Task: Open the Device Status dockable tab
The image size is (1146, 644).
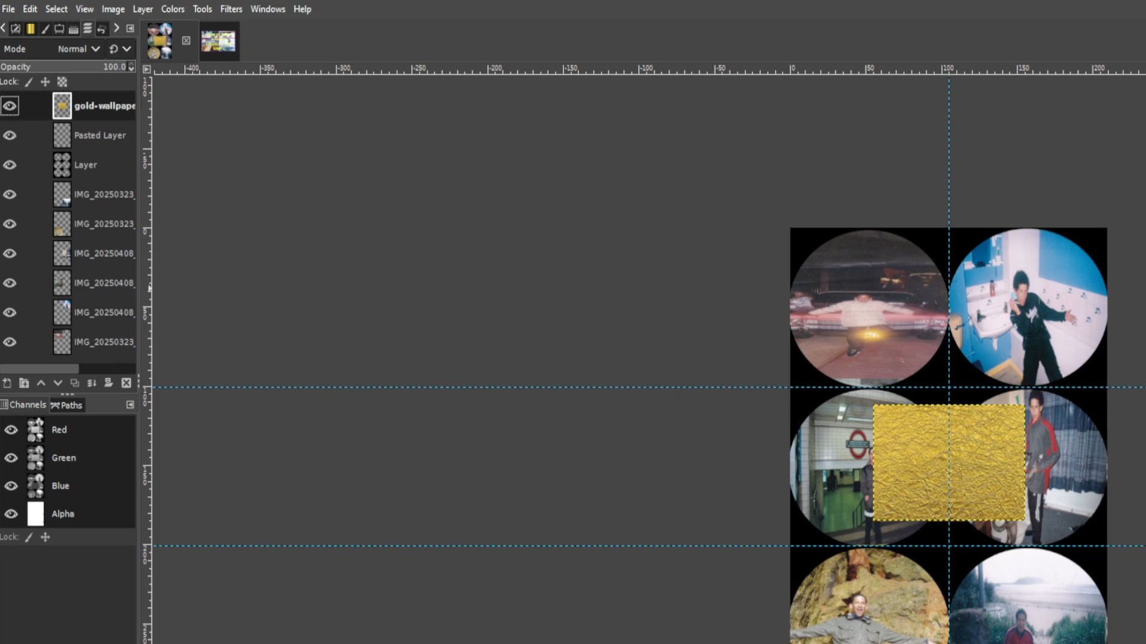Action: pos(59,29)
